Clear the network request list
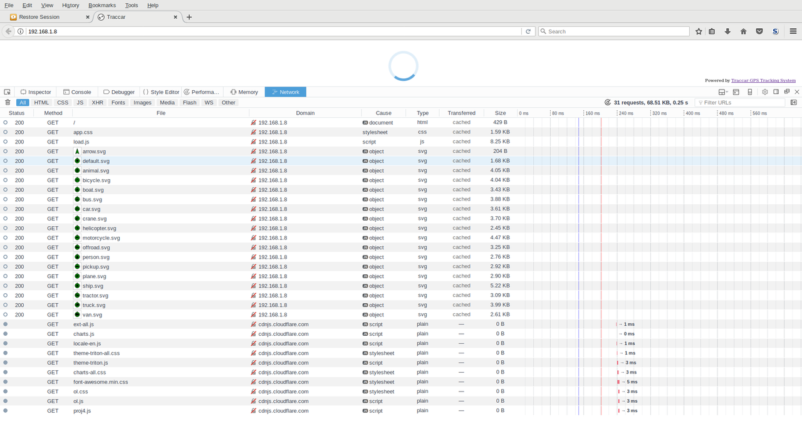Screen dimensions: 802x431 (x=8, y=103)
